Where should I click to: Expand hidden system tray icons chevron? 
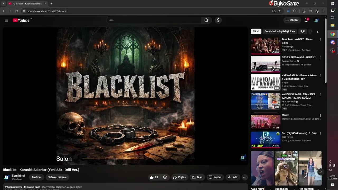coord(330,161)
